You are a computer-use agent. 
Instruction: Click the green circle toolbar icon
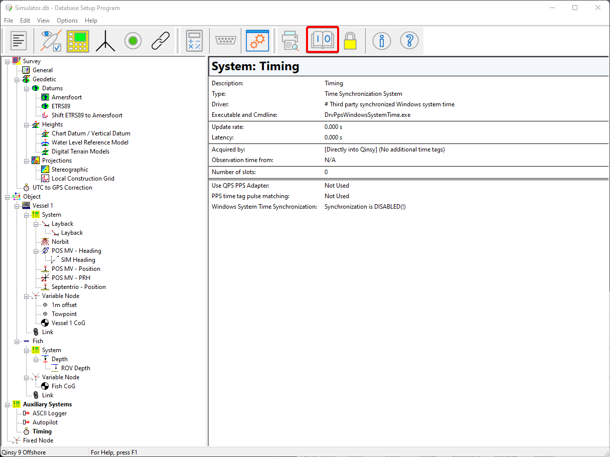coord(133,41)
